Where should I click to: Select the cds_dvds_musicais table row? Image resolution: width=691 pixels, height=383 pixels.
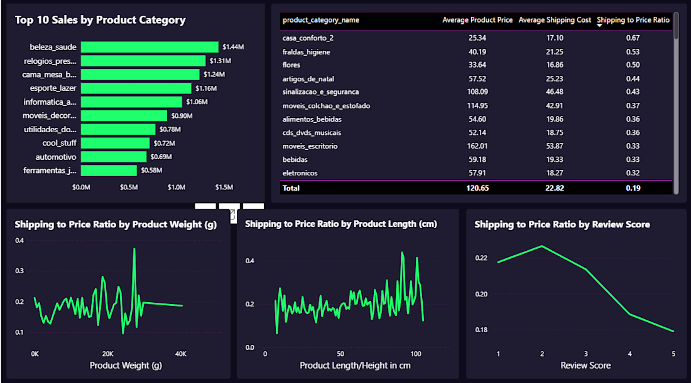(x=476, y=133)
